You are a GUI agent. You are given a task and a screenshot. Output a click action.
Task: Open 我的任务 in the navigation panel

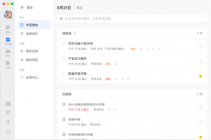point(31,51)
